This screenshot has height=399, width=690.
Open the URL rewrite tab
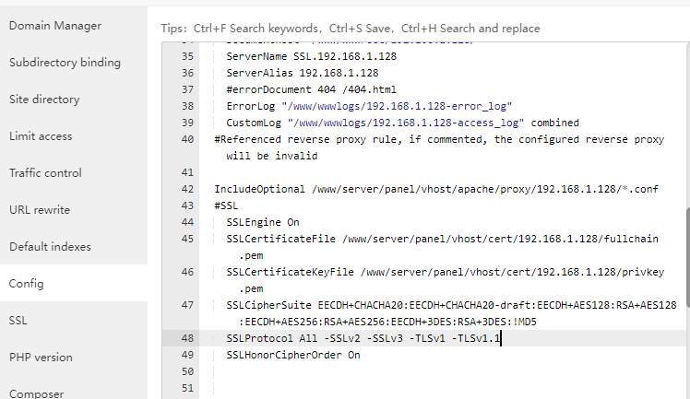click(40, 210)
